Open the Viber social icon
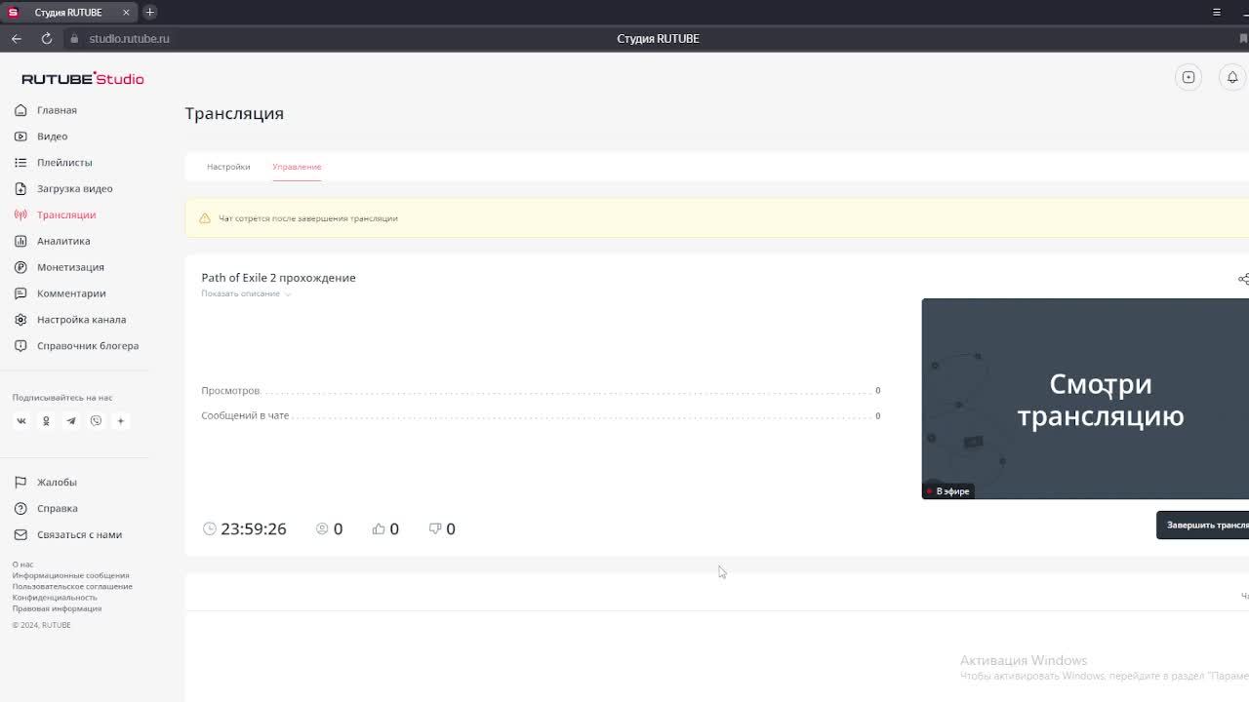The height and width of the screenshot is (702, 1249). pyautogui.click(x=96, y=421)
